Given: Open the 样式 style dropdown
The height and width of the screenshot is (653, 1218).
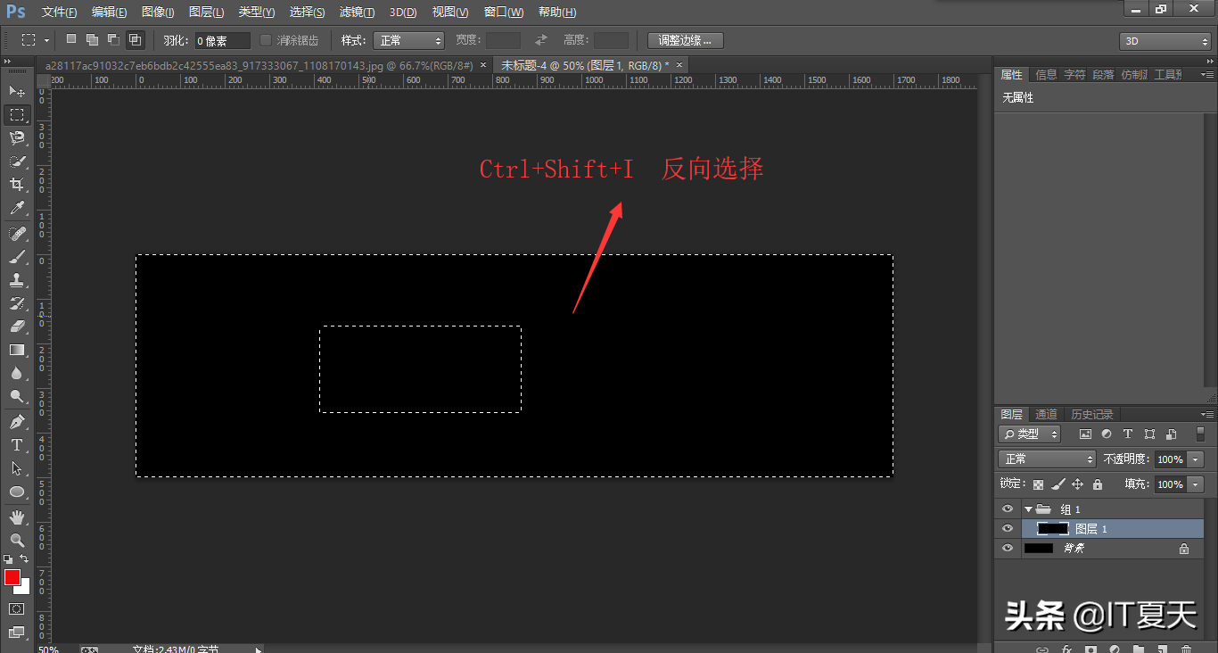Looking at the screenshot, I should point(408,40).
